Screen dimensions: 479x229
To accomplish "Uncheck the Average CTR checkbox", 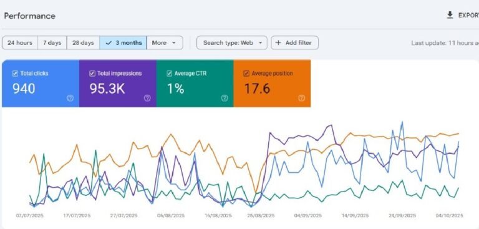I will pos(169,74).
